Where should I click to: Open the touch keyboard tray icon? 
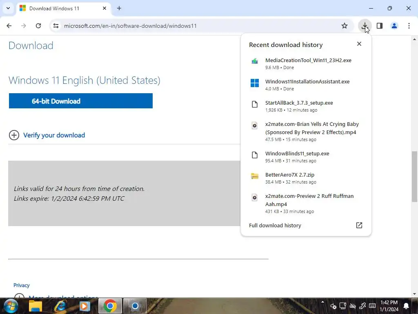pos(372,306)
